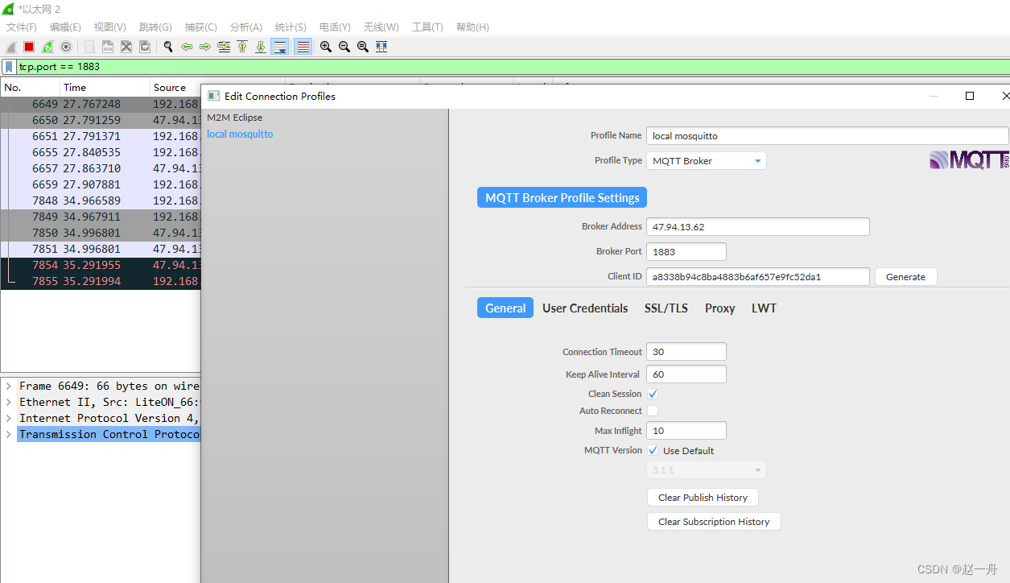Open the 统计(S) menu

291,27
